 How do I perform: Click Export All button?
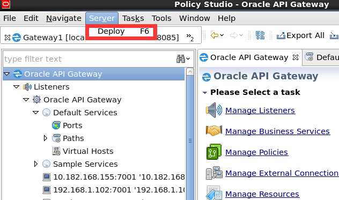click(x=300, y=35)
